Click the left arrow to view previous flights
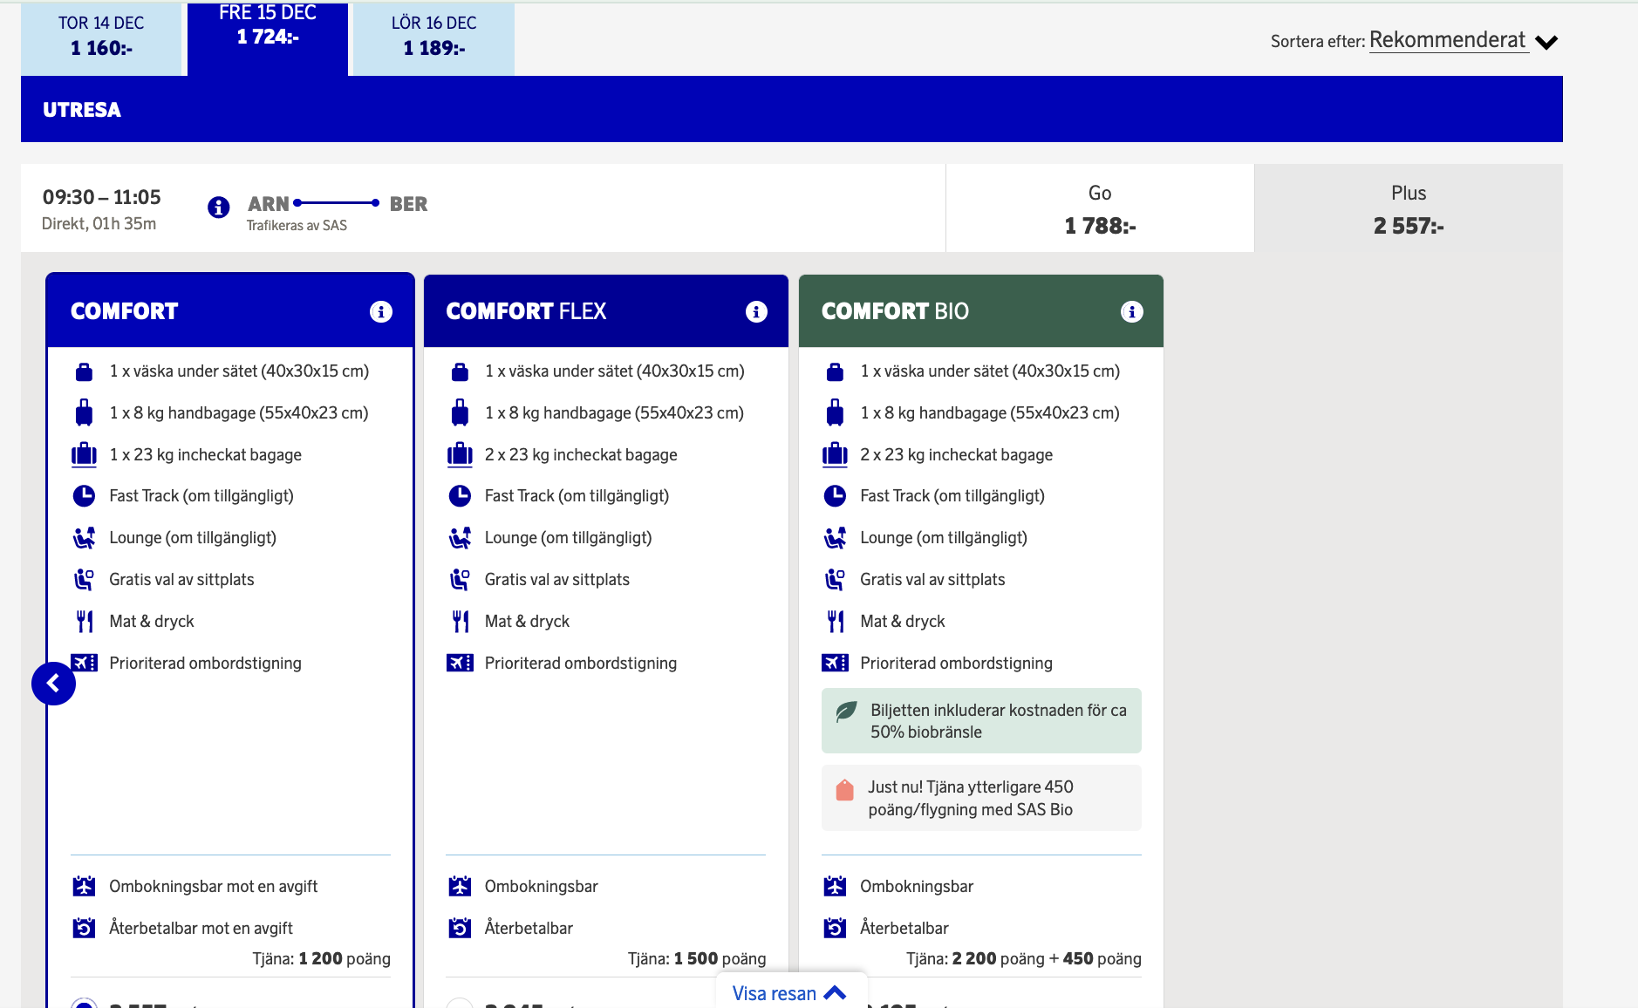 pos(54,683)
